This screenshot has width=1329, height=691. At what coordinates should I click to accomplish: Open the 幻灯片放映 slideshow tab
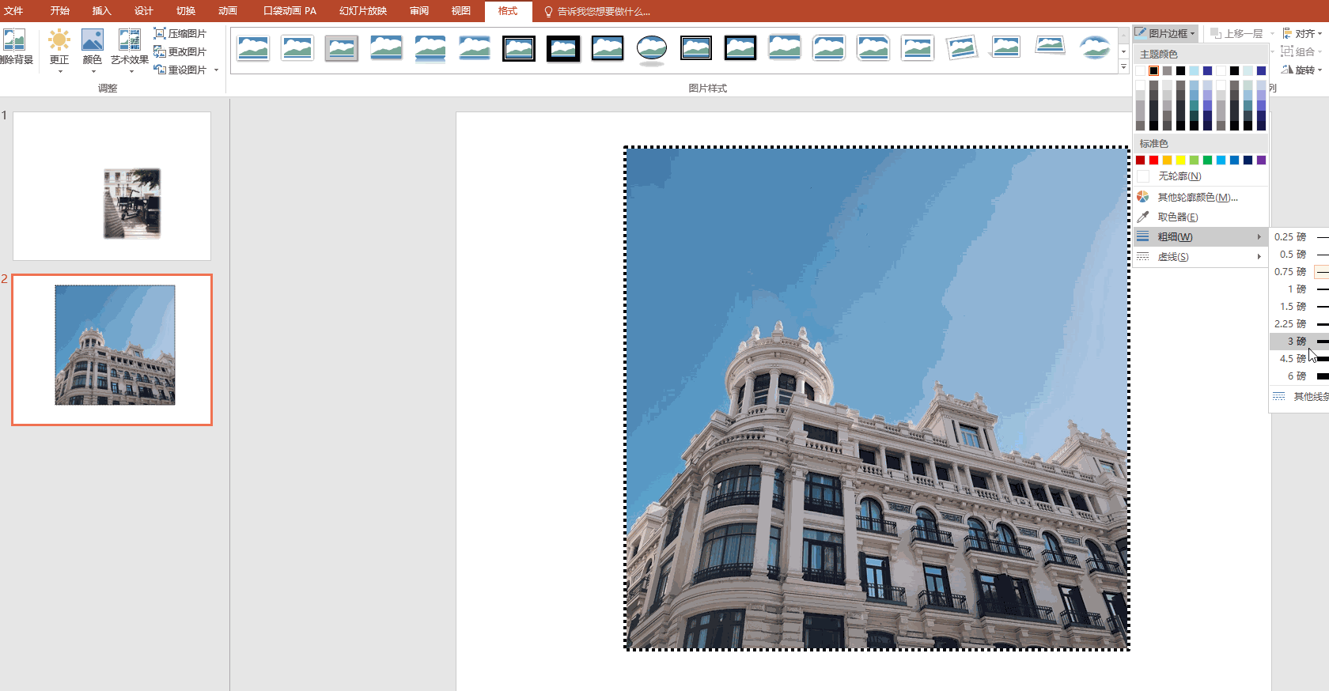pyautogui.click(x=363, y=11)
